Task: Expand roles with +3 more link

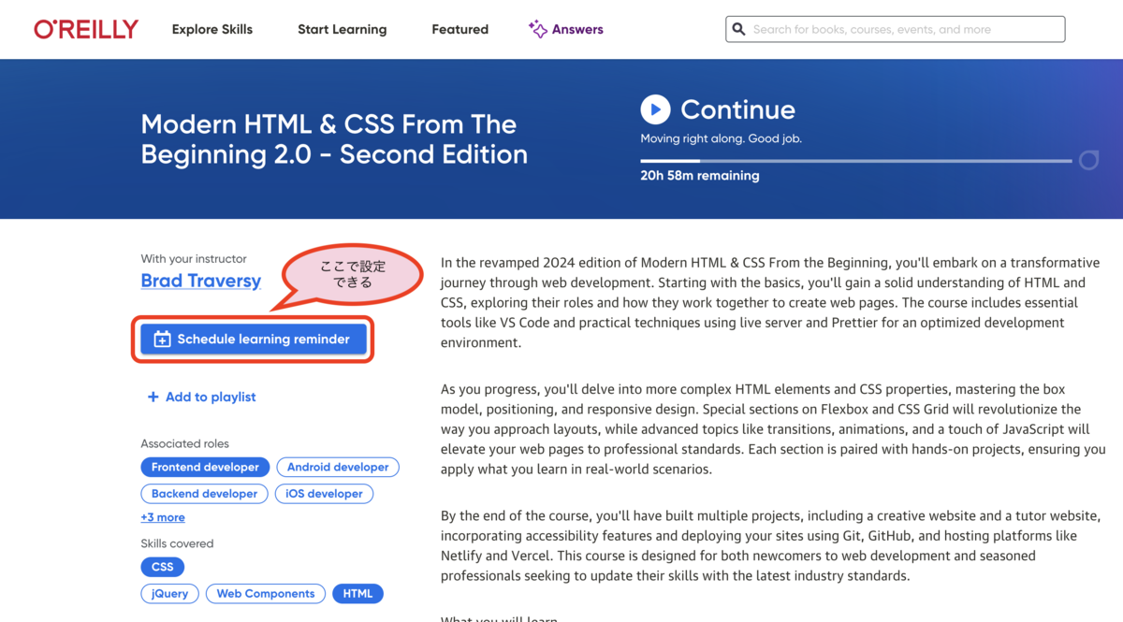Action: coord(163,517)
